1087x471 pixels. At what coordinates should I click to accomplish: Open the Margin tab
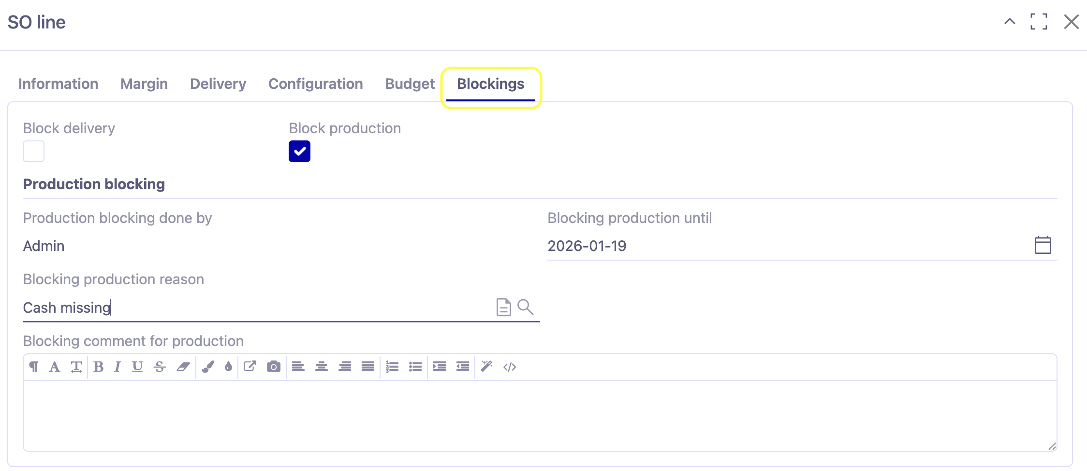click(x=144, y=84)
